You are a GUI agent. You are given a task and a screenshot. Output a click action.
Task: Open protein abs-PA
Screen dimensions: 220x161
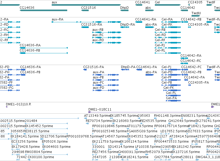[x=151, y=72]
